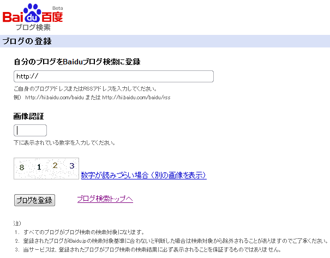The width and height of the screenshot is (330, 258).
Task: Click the Beta label near the logo
Action: [57, 8]
